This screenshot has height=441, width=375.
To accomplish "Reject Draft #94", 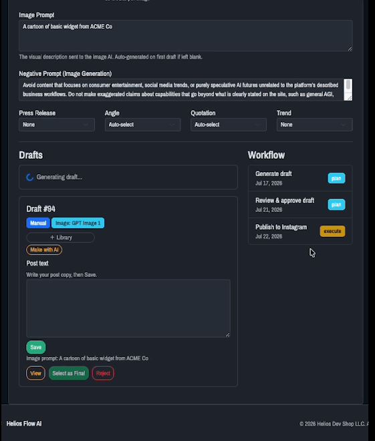I will click(x=103, y=373).
